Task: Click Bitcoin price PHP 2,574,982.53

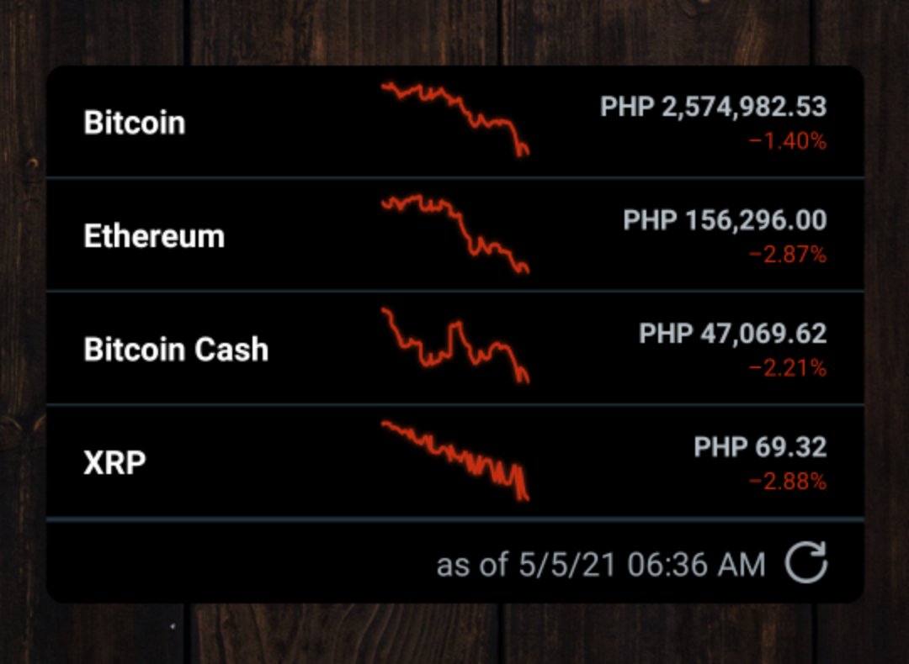Action: (x=714, y=107)
